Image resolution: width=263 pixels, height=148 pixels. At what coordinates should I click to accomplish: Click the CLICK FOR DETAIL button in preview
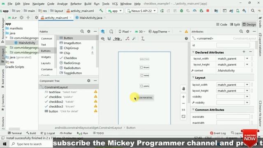click(x=145, y=98)
